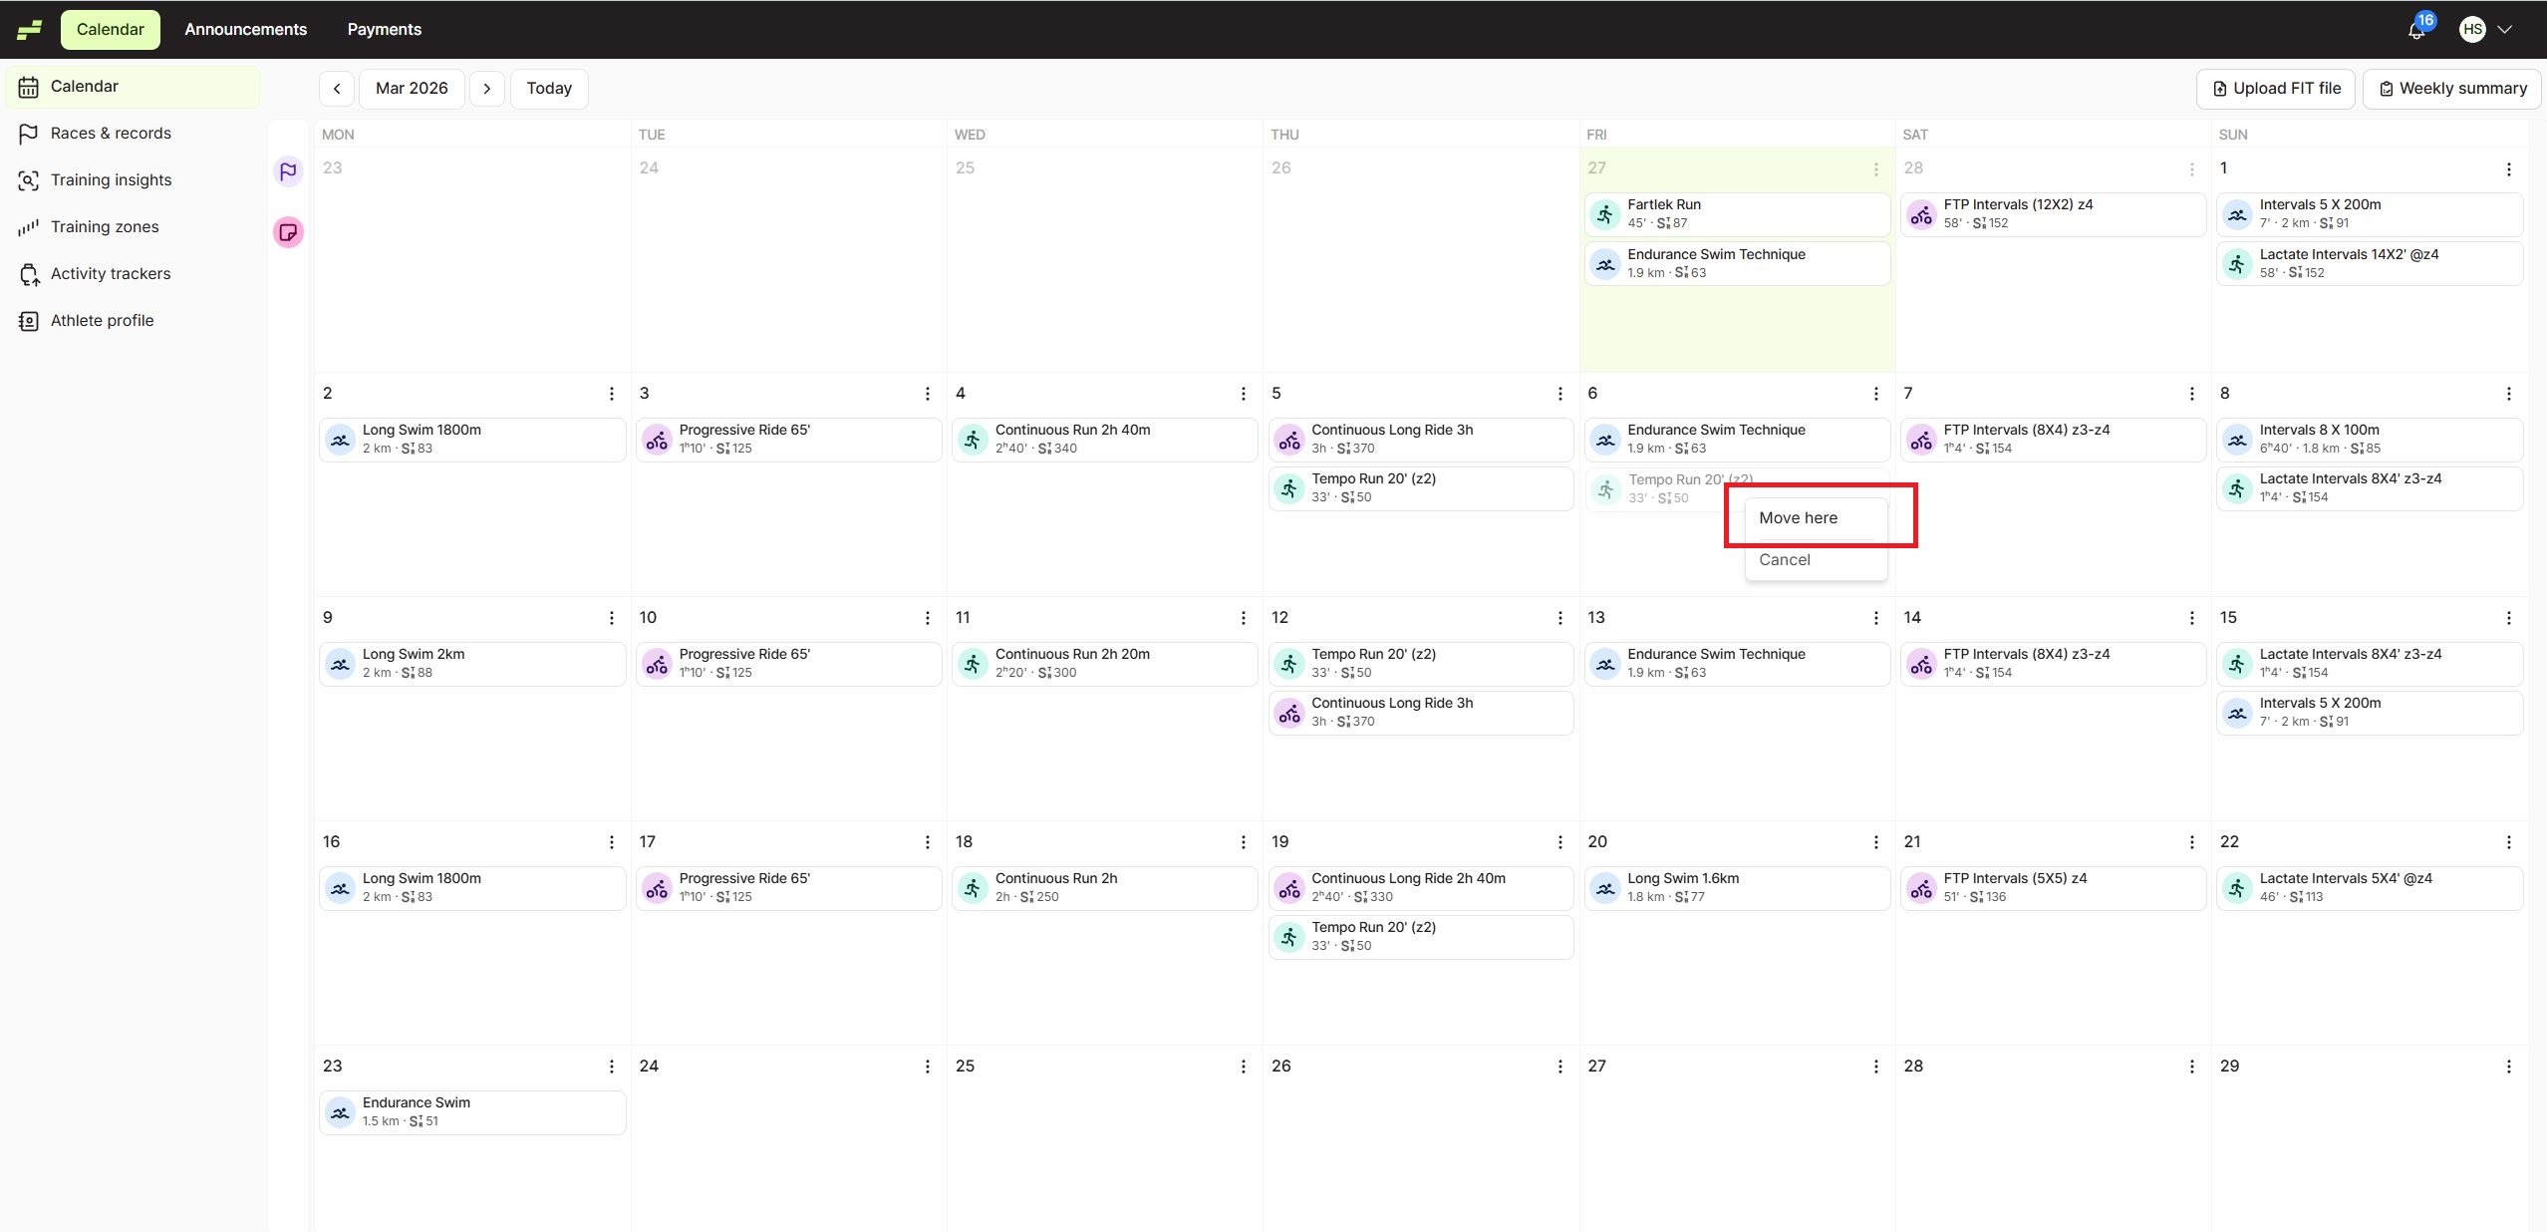Open the Payments tab

384,30
